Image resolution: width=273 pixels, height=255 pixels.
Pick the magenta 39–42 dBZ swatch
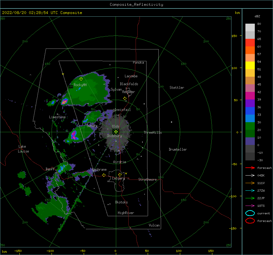(250, 96)
